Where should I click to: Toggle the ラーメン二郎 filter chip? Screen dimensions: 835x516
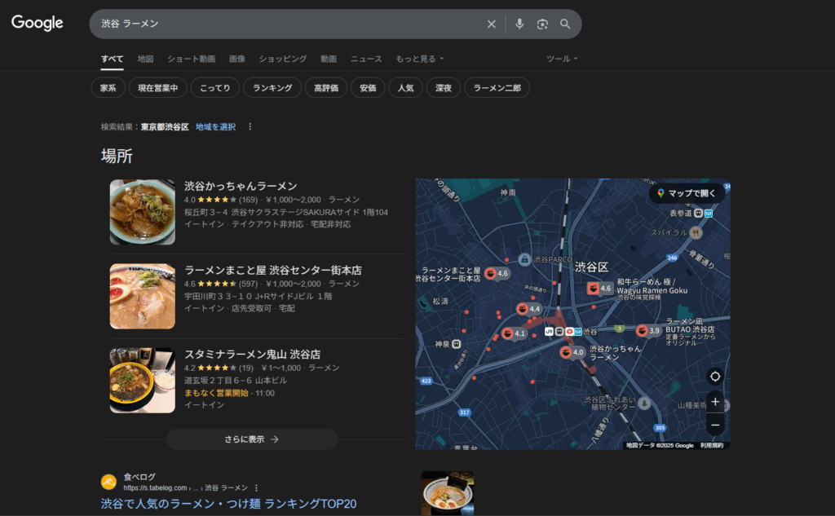coord(497,88)
